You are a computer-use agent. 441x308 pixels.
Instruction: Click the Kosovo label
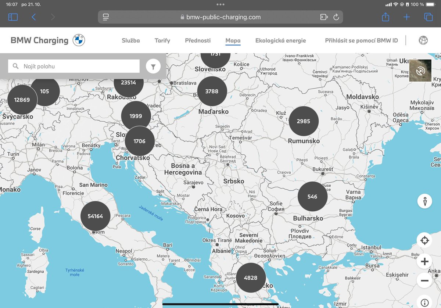[x=236, y=216]
